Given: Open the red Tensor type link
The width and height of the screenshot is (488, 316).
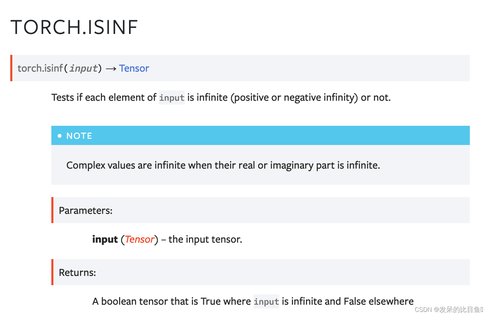Looking at the screenshot, I should point(140,239).
